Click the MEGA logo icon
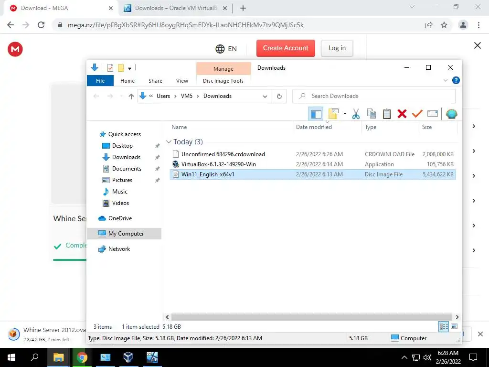 [x=15, y=49]
